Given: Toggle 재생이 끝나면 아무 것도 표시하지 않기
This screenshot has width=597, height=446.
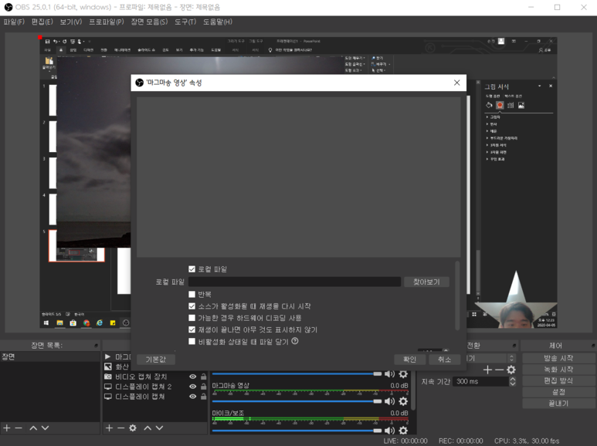Looking at the screenshot, I should (x=192, y=329).
